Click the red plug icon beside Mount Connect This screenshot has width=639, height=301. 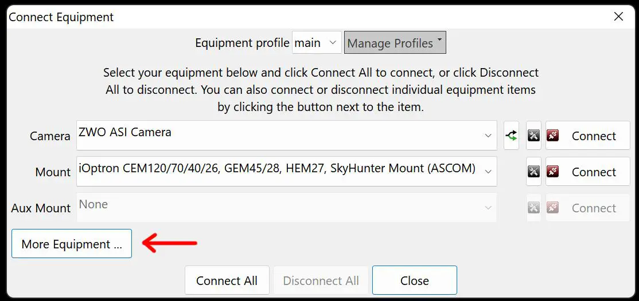coord(553,172)
